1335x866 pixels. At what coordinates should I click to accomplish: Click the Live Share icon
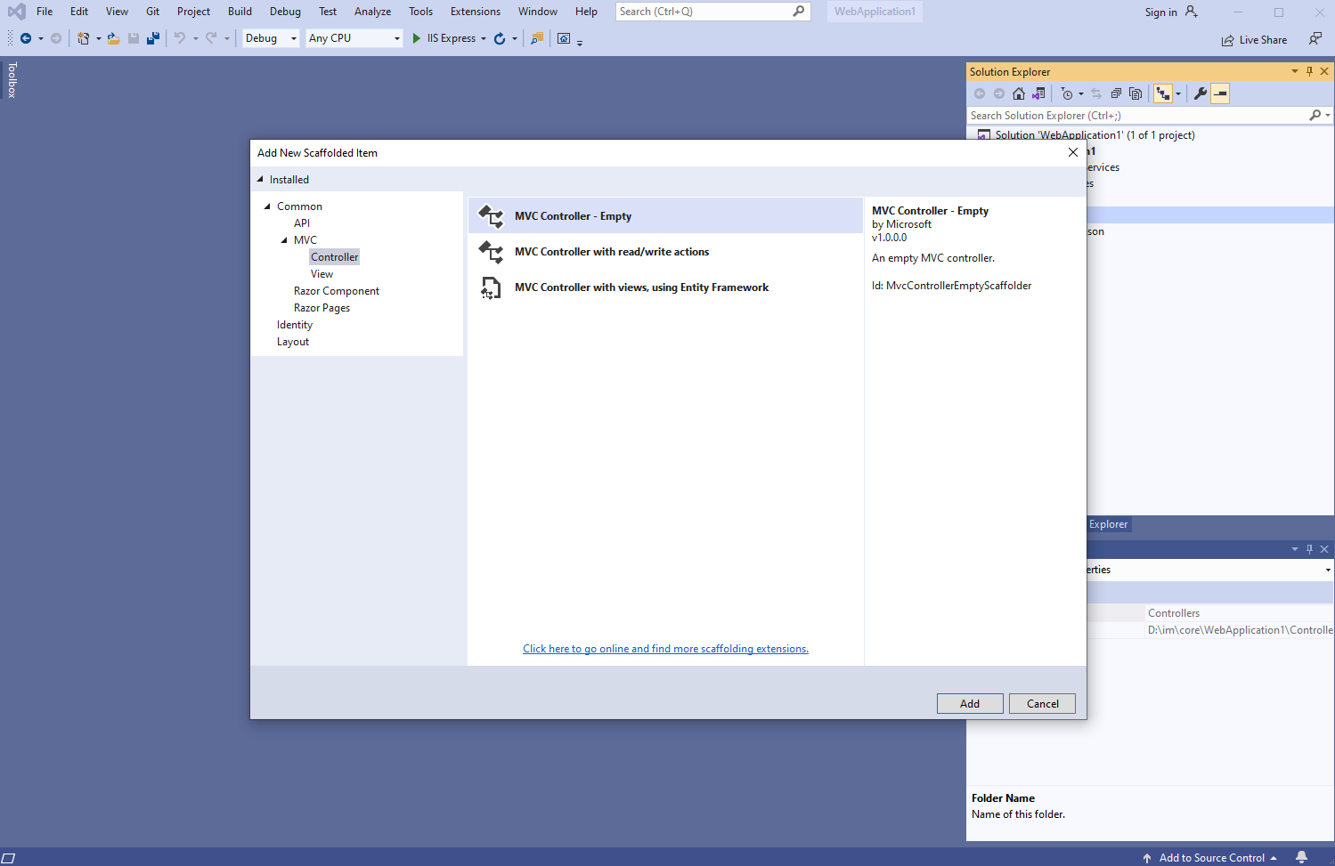coord(1228,40)
